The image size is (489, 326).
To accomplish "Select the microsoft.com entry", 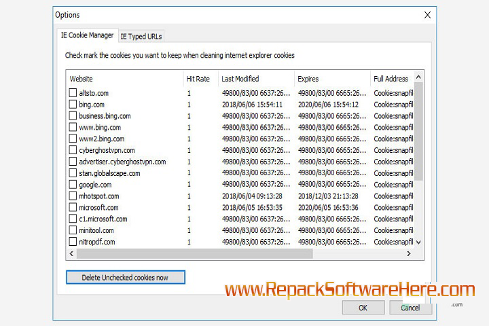I will 98,207.
